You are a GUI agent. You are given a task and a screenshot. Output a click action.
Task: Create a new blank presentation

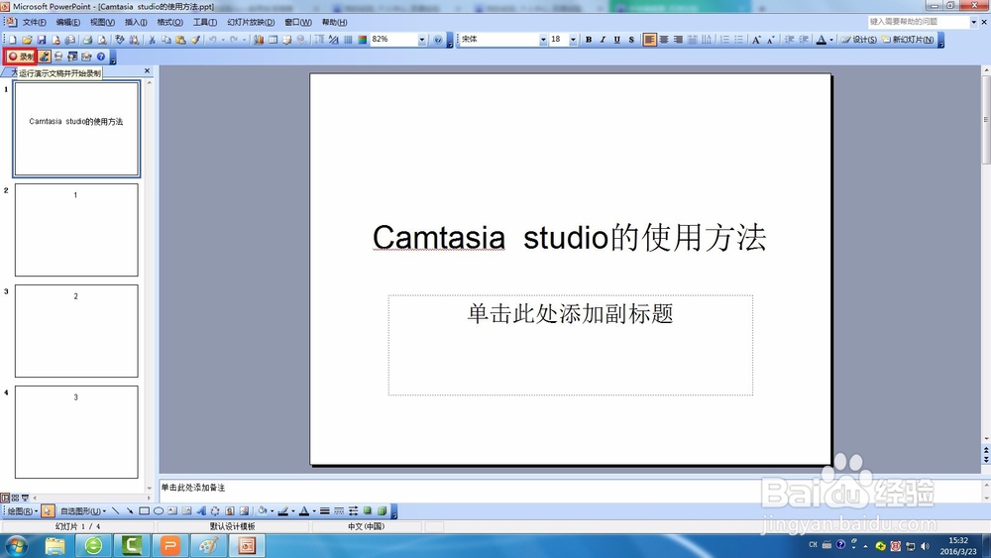[13, 40]
